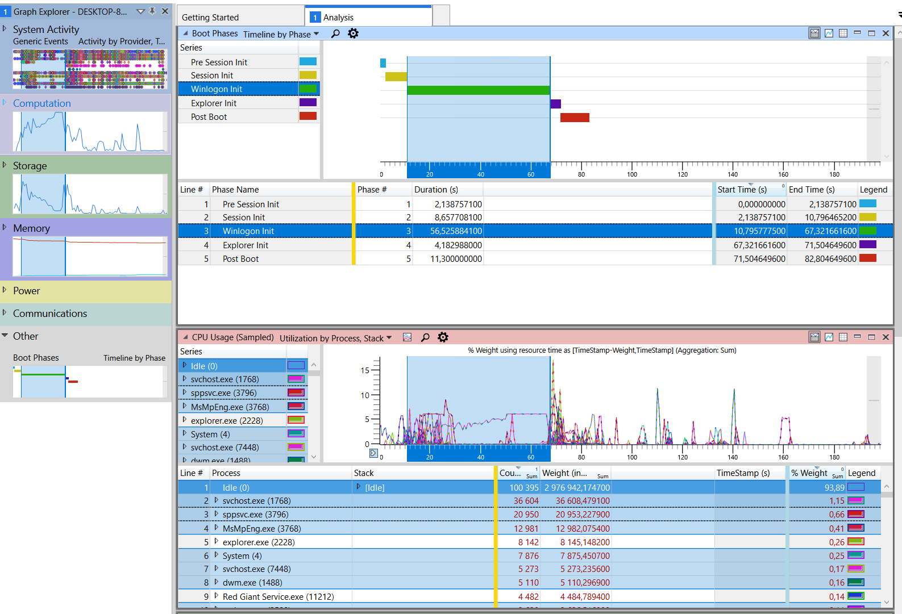Open search in Boot Phases panel
The height and width of the screenshot is (614, 902).
click(x=335, y=34)
